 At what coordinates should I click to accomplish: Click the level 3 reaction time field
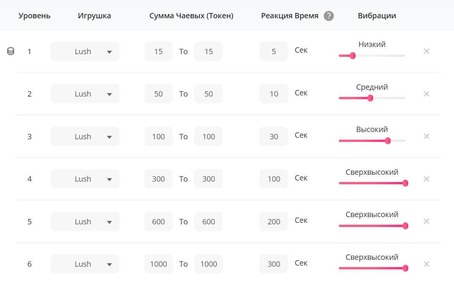274,137
